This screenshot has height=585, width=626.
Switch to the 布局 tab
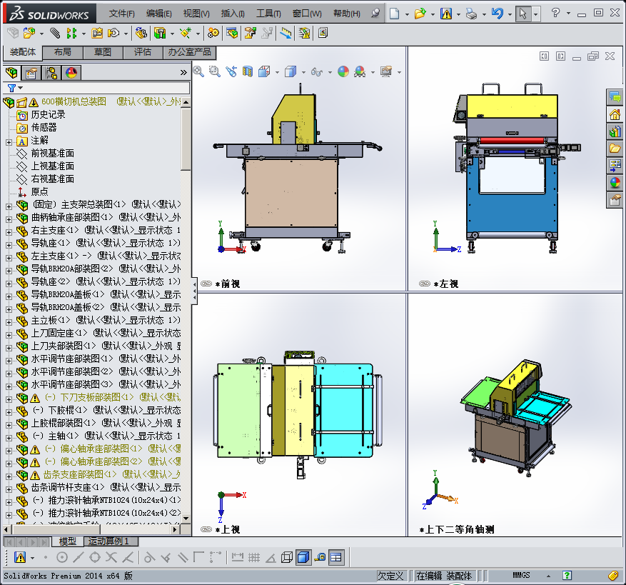coord(63,52)
